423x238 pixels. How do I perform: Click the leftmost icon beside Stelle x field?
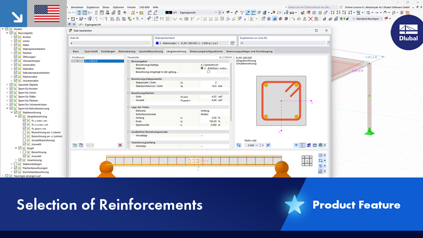239,145
